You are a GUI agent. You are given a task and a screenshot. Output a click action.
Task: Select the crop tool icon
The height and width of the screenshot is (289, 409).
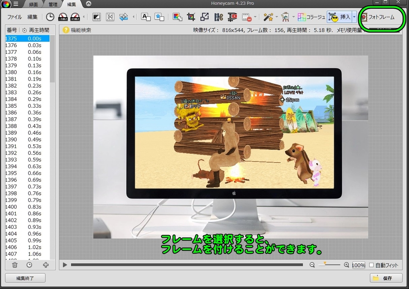(x=191, y=17)
